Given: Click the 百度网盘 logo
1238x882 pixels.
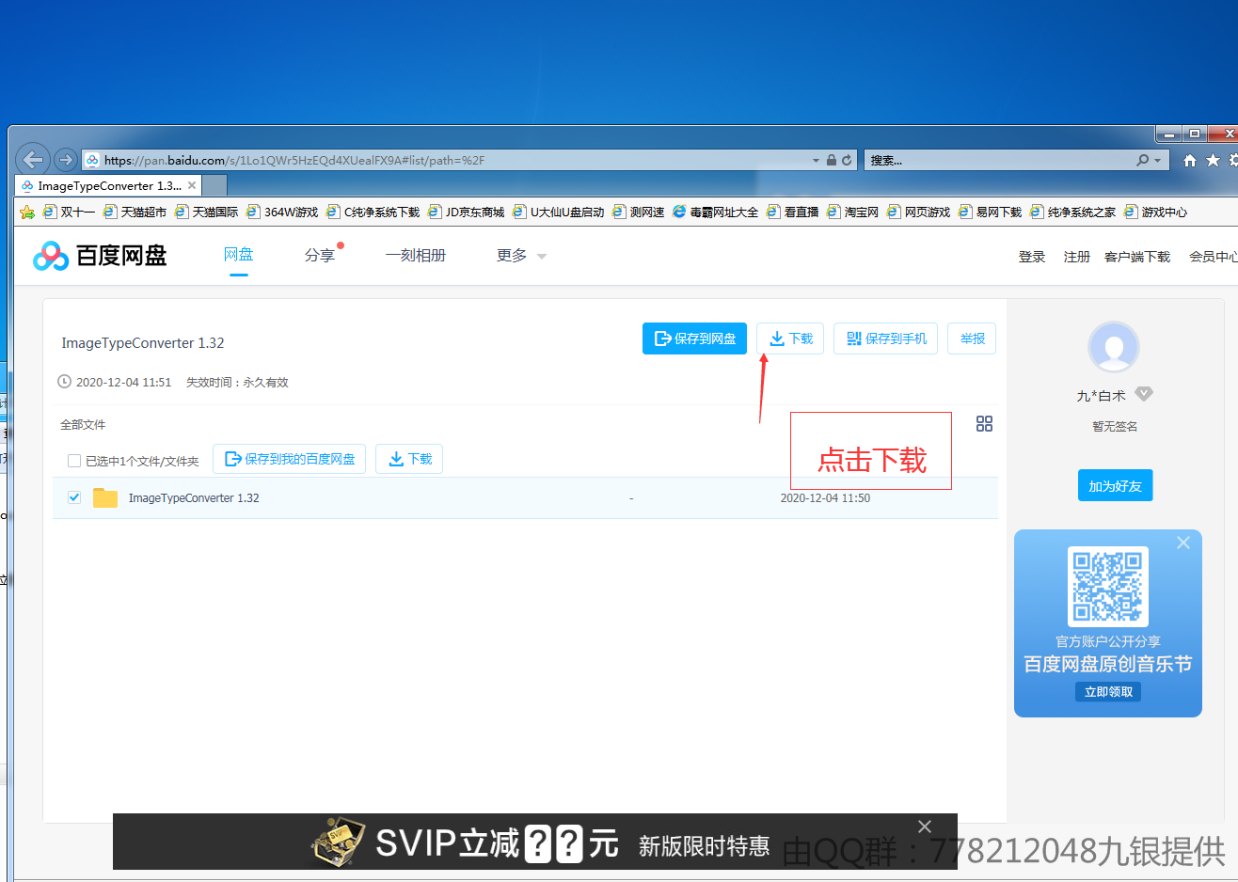Looking at the screenshot, I should click(100, 255).
